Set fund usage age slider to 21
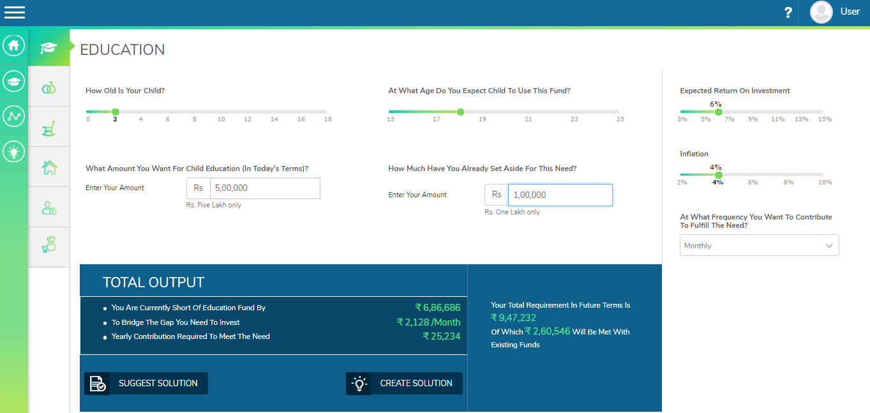Viewport: 870px width, 413px height. tap(529, 112)
